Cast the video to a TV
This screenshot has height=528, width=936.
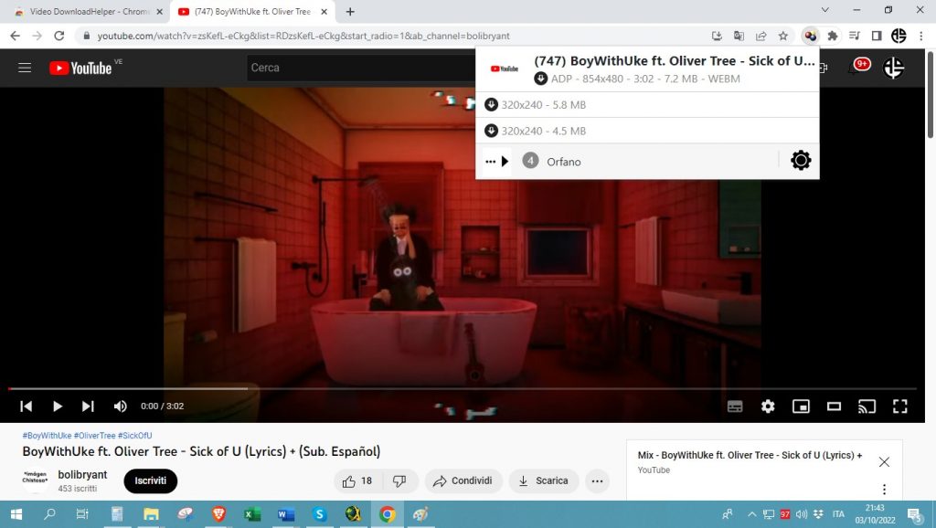pyautogui.click(x=867, y=406)
